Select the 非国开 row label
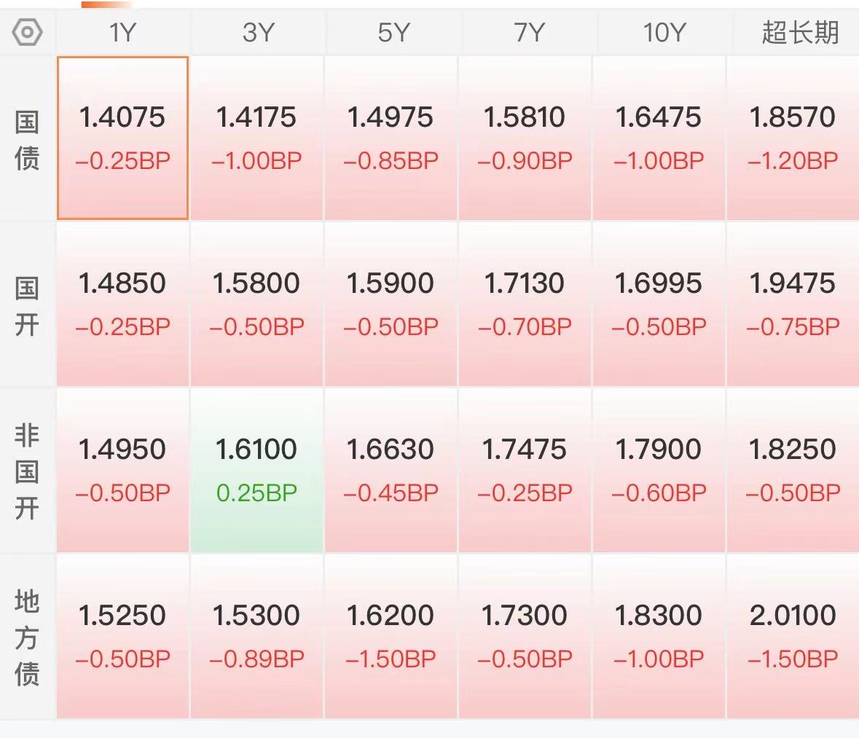The image size is (859, 738). coord(27,471)
